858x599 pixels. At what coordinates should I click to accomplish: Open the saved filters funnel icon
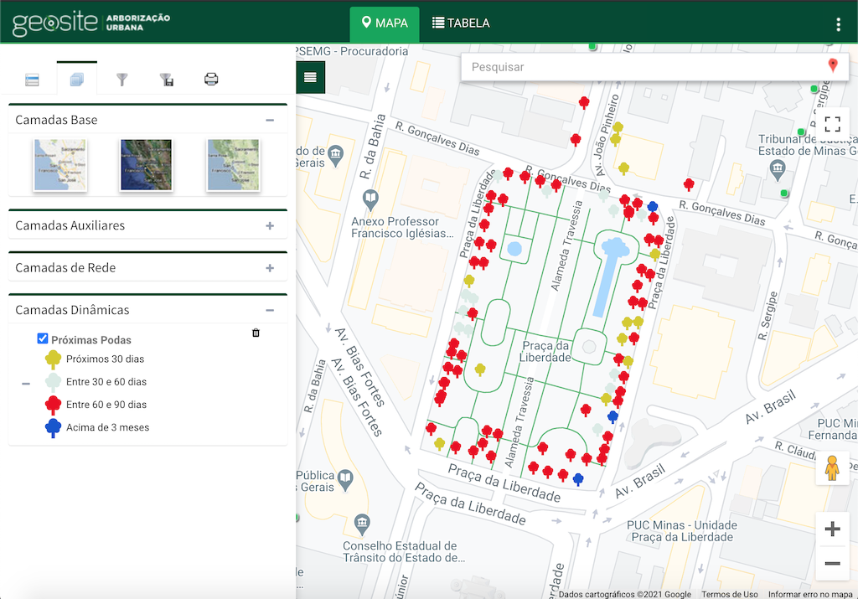[167, 80]
